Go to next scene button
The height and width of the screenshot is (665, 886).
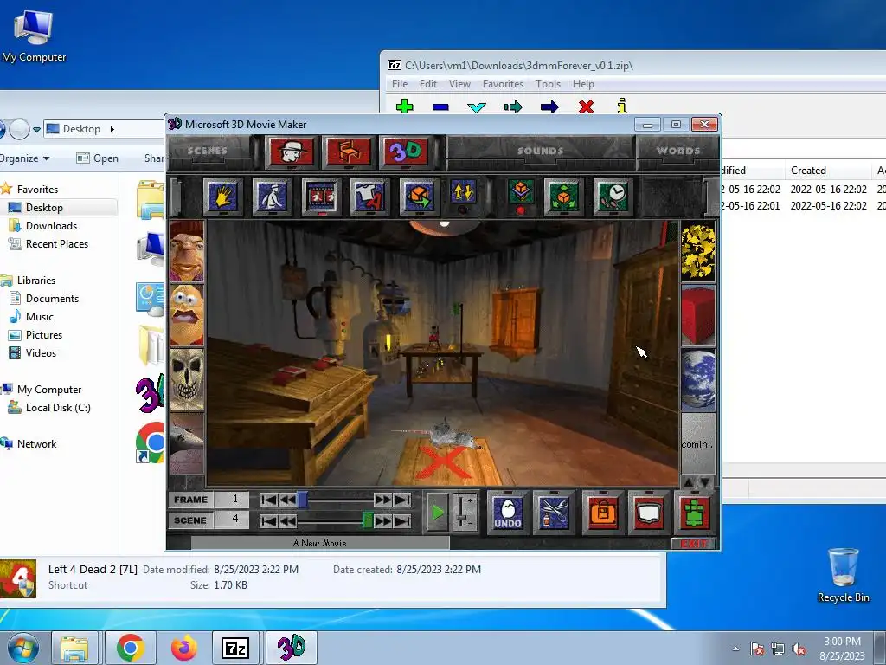coord(382,520)
